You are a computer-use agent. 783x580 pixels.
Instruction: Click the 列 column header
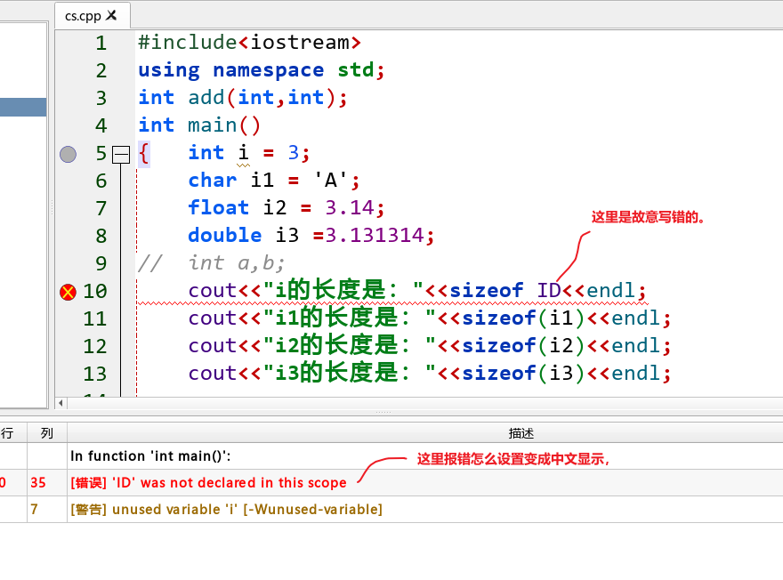tap(47, 433)
